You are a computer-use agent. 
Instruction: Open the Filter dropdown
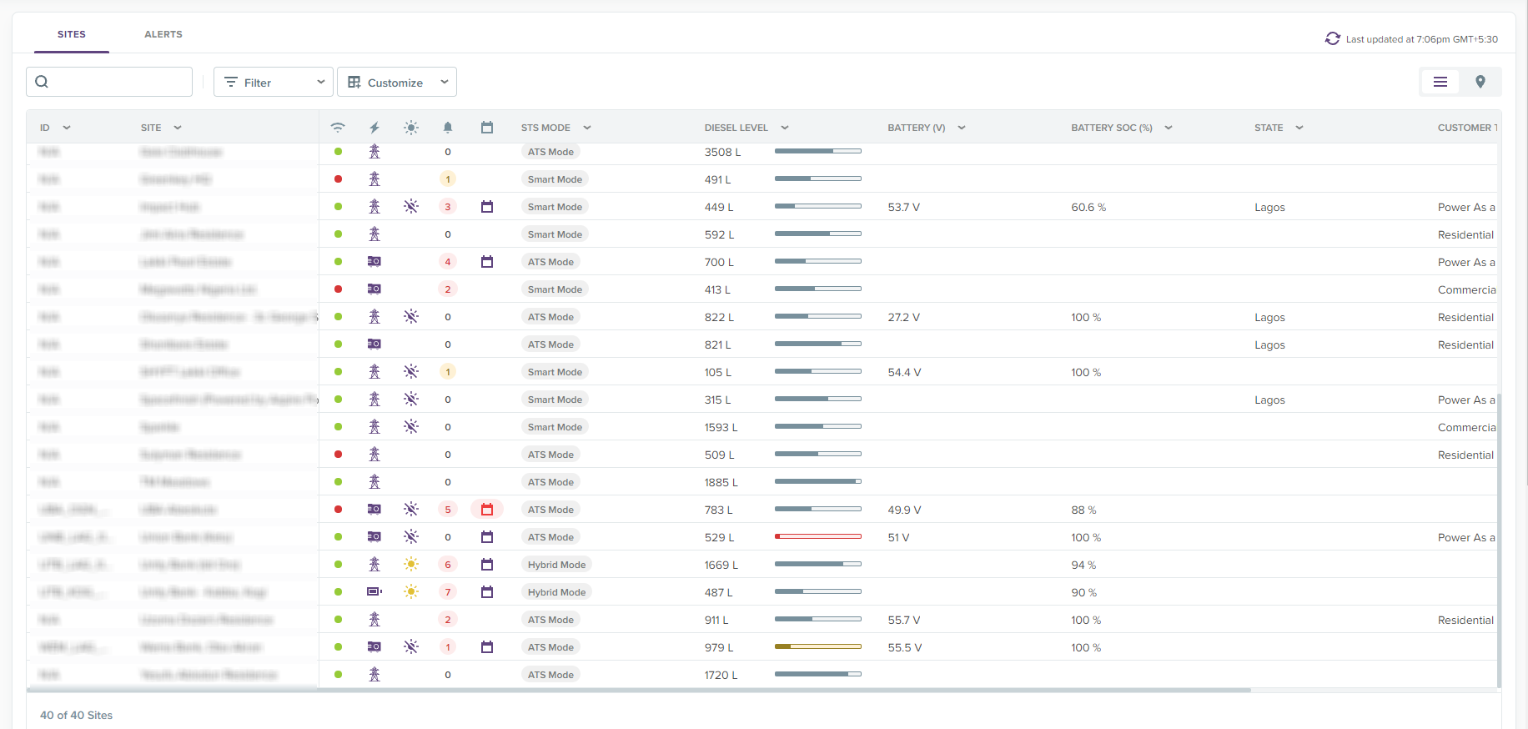[x=274, y=82]
